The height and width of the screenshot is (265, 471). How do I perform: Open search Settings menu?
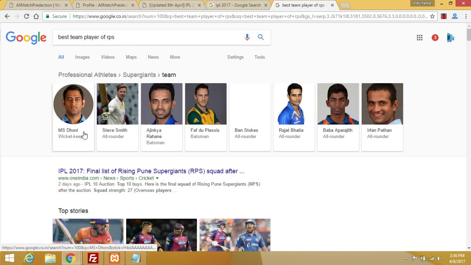(235, 57)
